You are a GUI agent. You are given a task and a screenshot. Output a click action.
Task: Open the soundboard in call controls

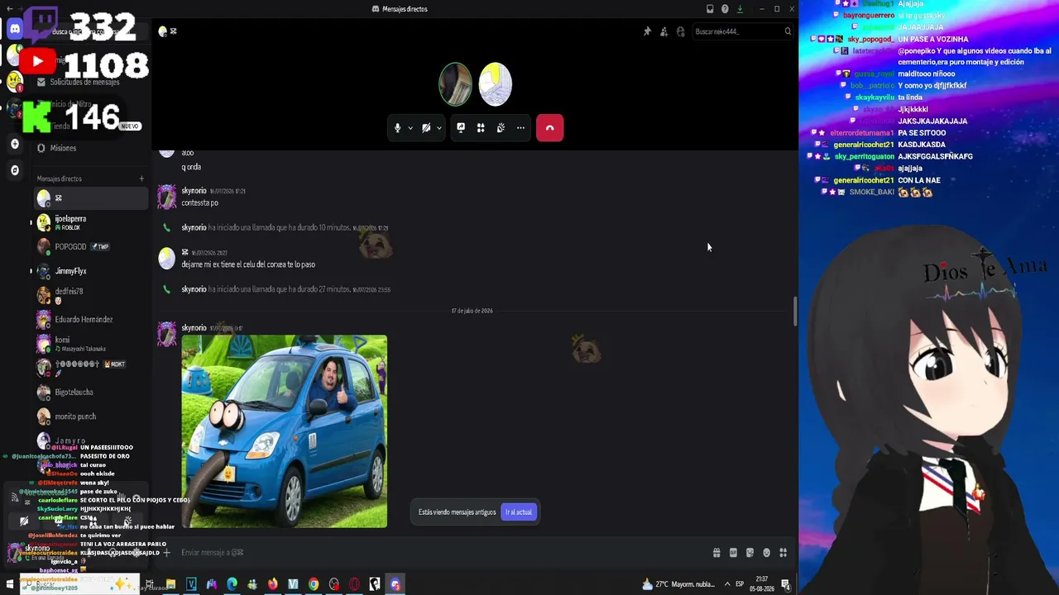pyautogui.click(x=501, y=128)
